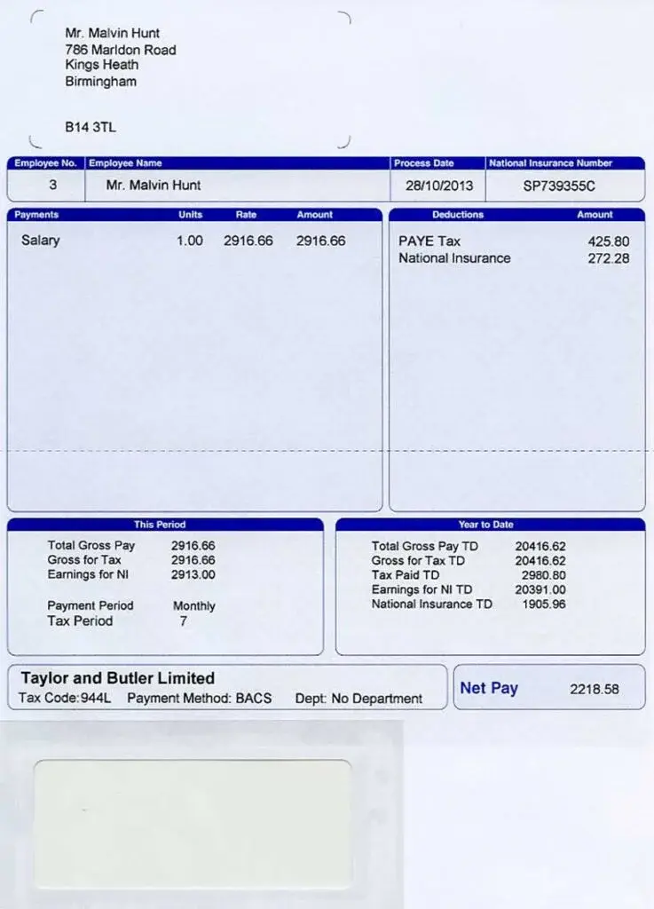Screen dimensions: 654x909
Task: Click the 'National Insurance Number' header
Action: [x=550, y=163]
